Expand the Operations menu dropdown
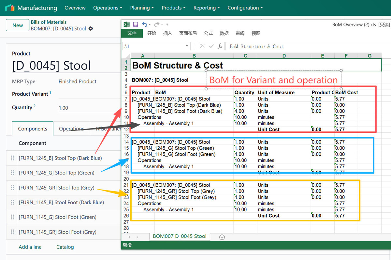 coord(108,8)
